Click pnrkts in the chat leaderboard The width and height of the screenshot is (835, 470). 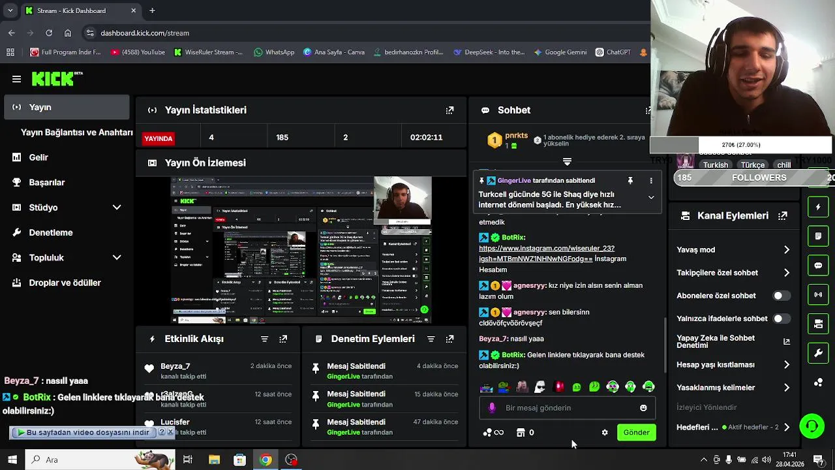pyautogui.click(x=516, y=136)
